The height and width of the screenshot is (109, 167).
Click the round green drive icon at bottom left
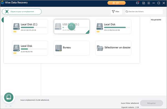(9, 97)
